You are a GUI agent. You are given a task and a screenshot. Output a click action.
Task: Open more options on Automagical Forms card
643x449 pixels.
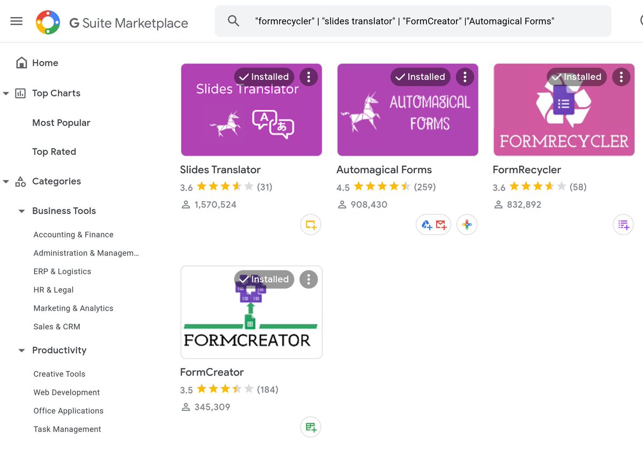(x=465, y=77)
